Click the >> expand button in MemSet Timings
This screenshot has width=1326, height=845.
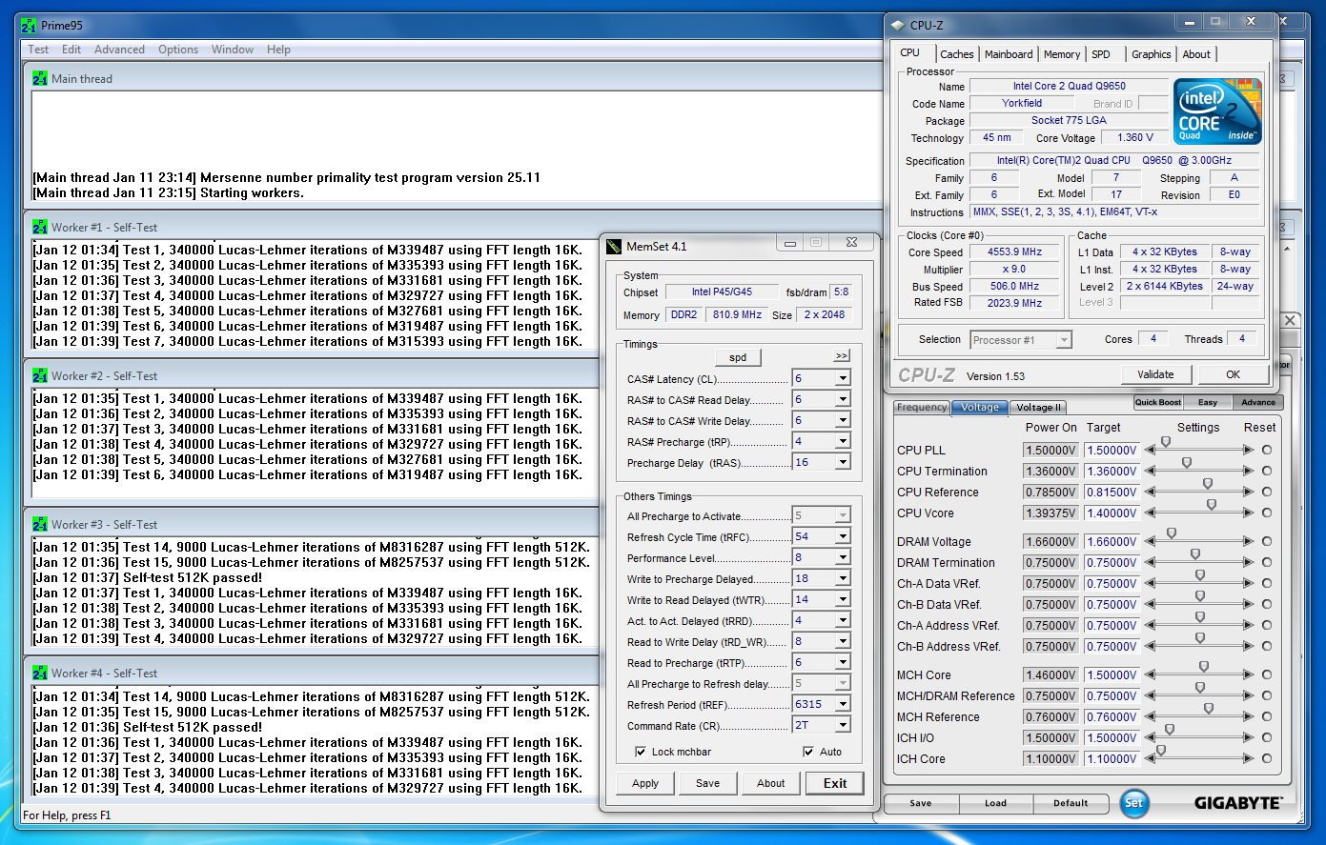point(841,356)
